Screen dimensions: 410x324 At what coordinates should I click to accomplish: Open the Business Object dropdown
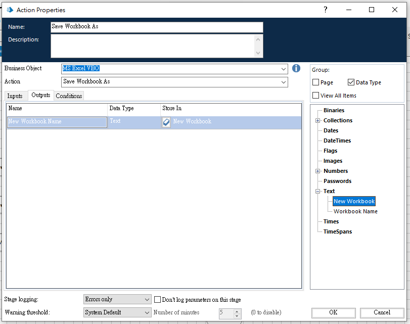coord(284,69)
